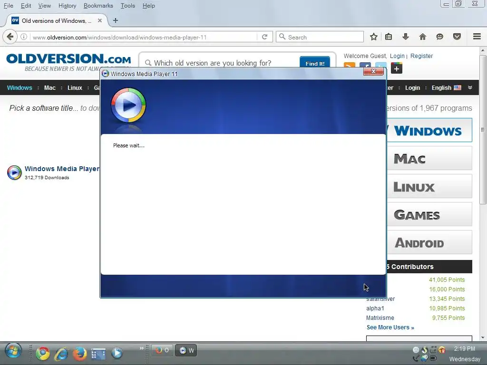Select Mac in the site nav bar
This screenshot has height=365, width=487.
click(49, 87)
